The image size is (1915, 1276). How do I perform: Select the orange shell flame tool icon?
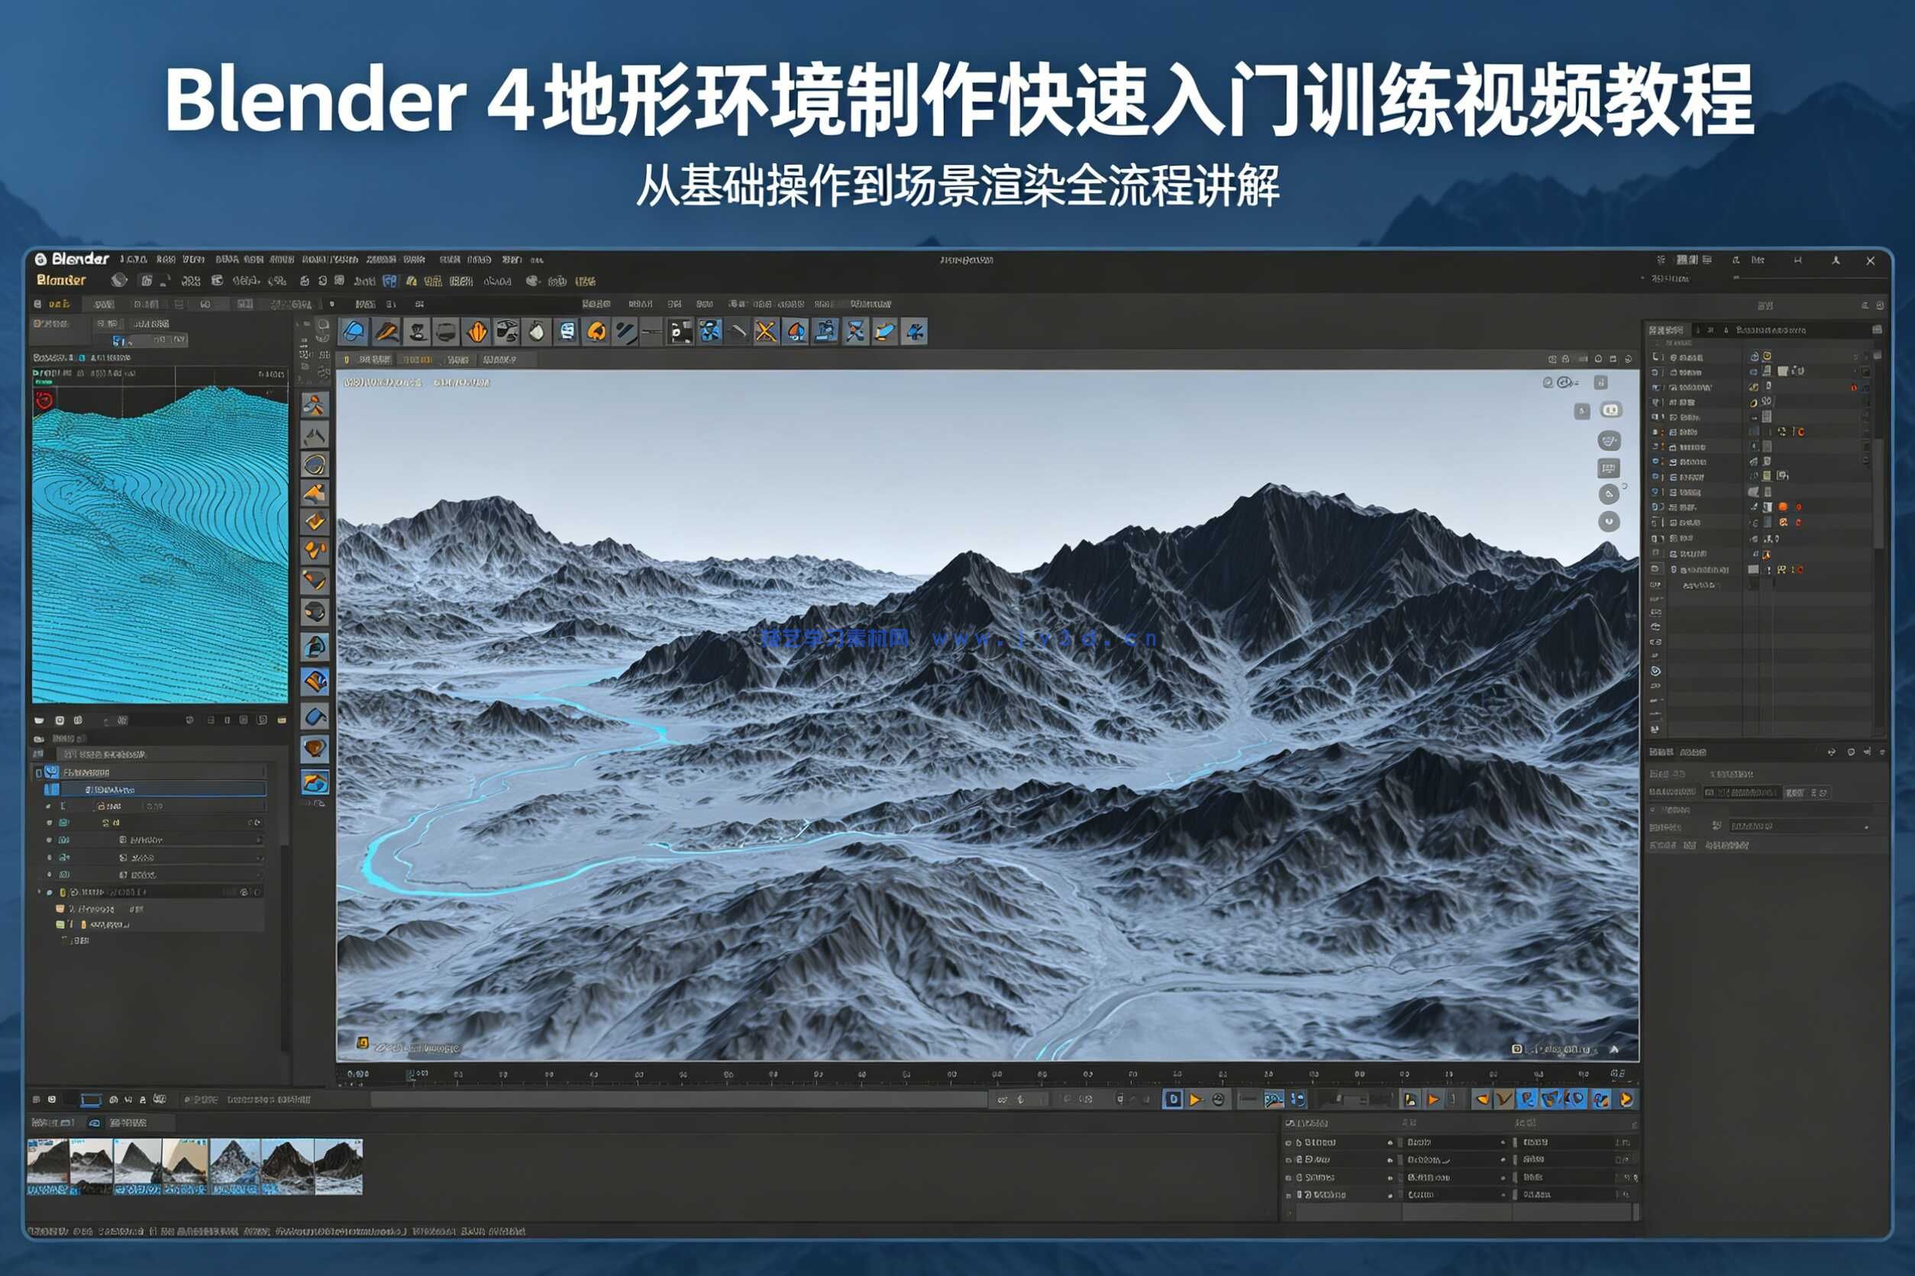[477, 331]
